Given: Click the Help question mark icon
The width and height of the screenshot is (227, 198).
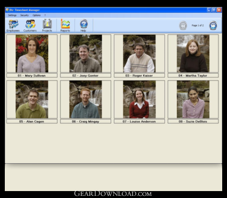Looking at the screenshot, I should (x=83, y=24).
